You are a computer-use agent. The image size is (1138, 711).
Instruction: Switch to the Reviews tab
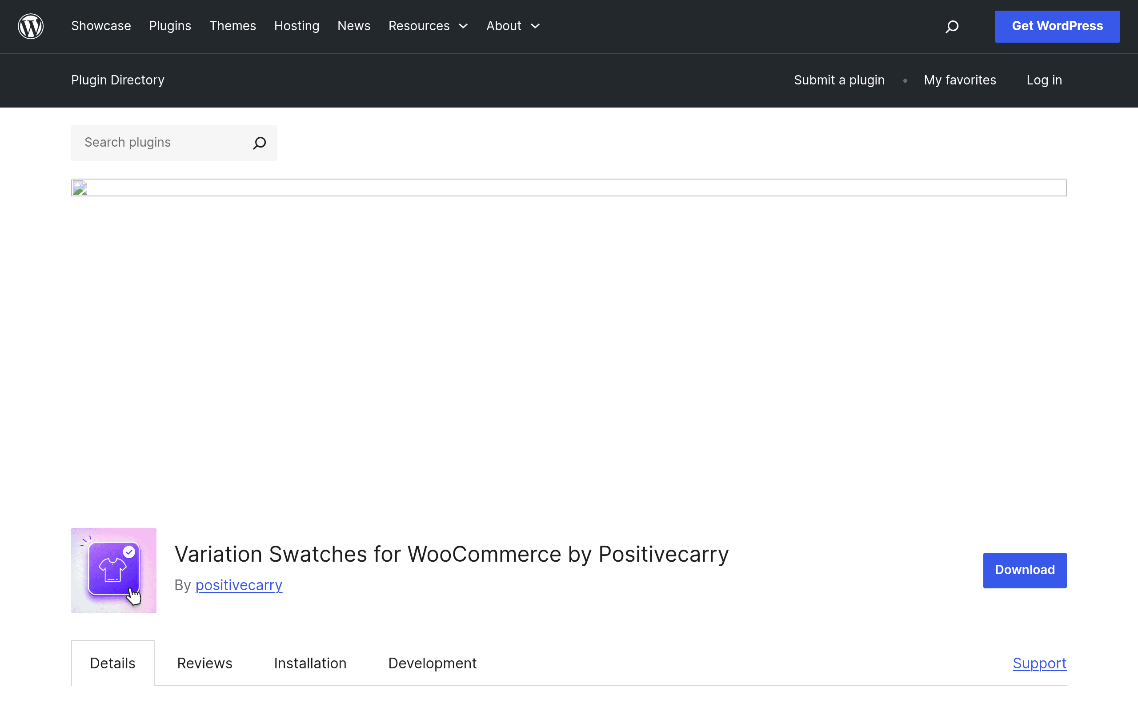(x=204, y=663)
